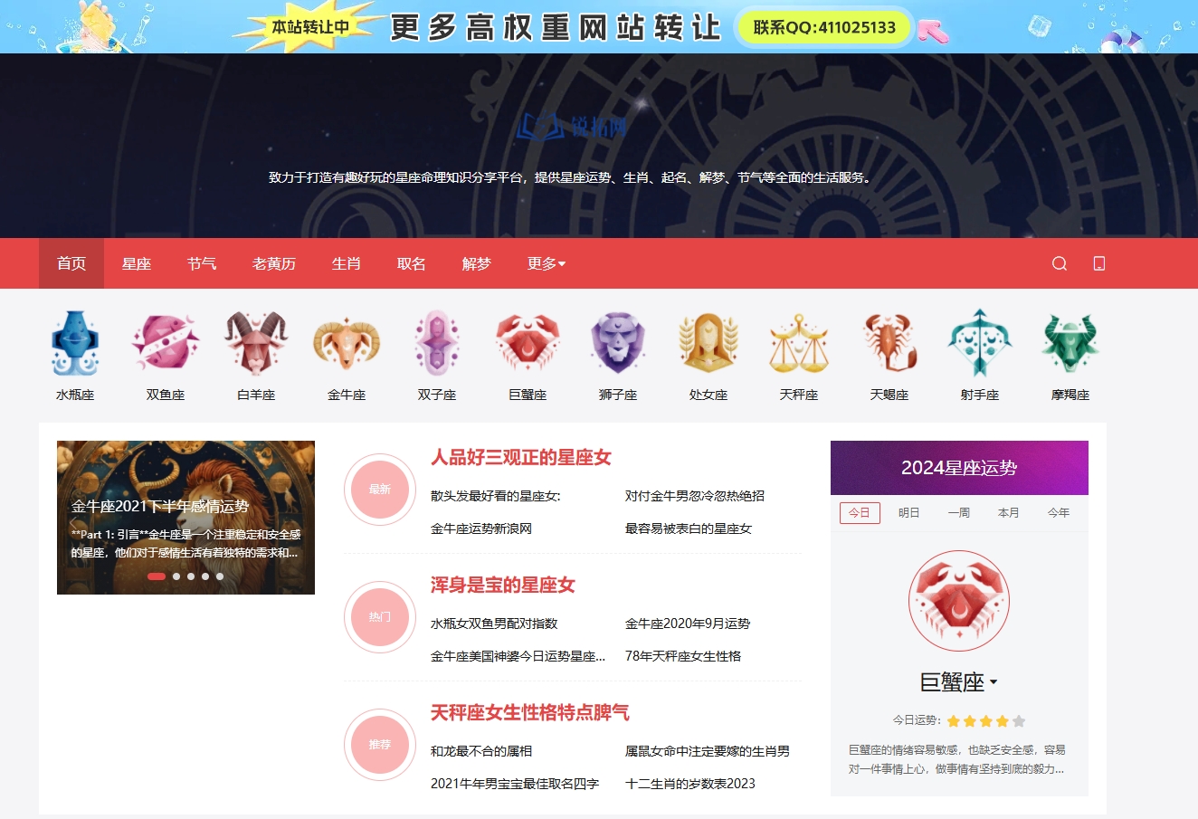
Task: Click the 推荐 round badge
Action: tap(380, 745)
